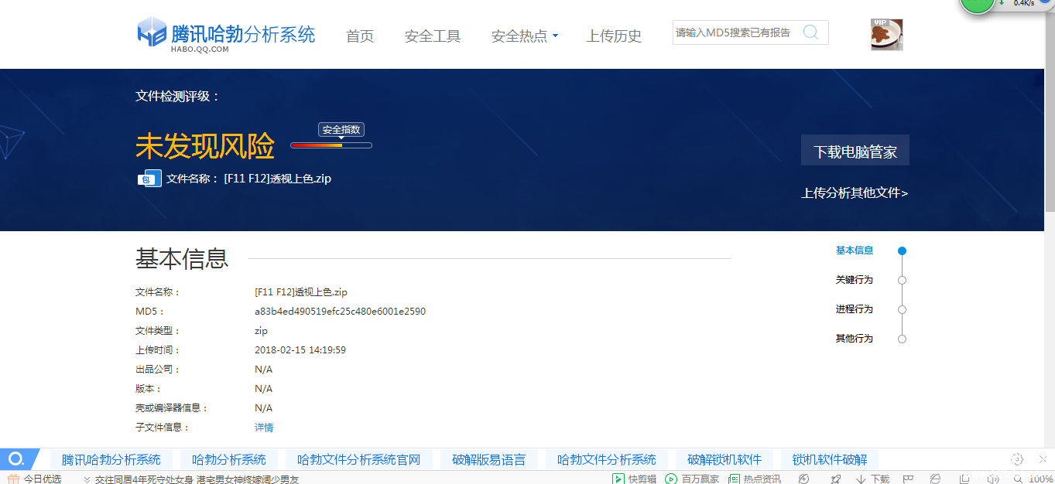Screen dimensions: 1055x484
Task: Expand the 安全热点 dropdown menu
Action: pyautogui.click(x=525, y=36)
